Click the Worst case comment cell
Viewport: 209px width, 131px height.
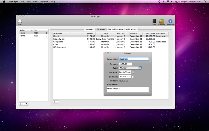[161, 42]
